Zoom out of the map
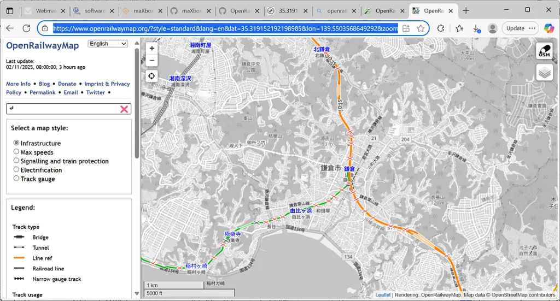 click(152, 60)
